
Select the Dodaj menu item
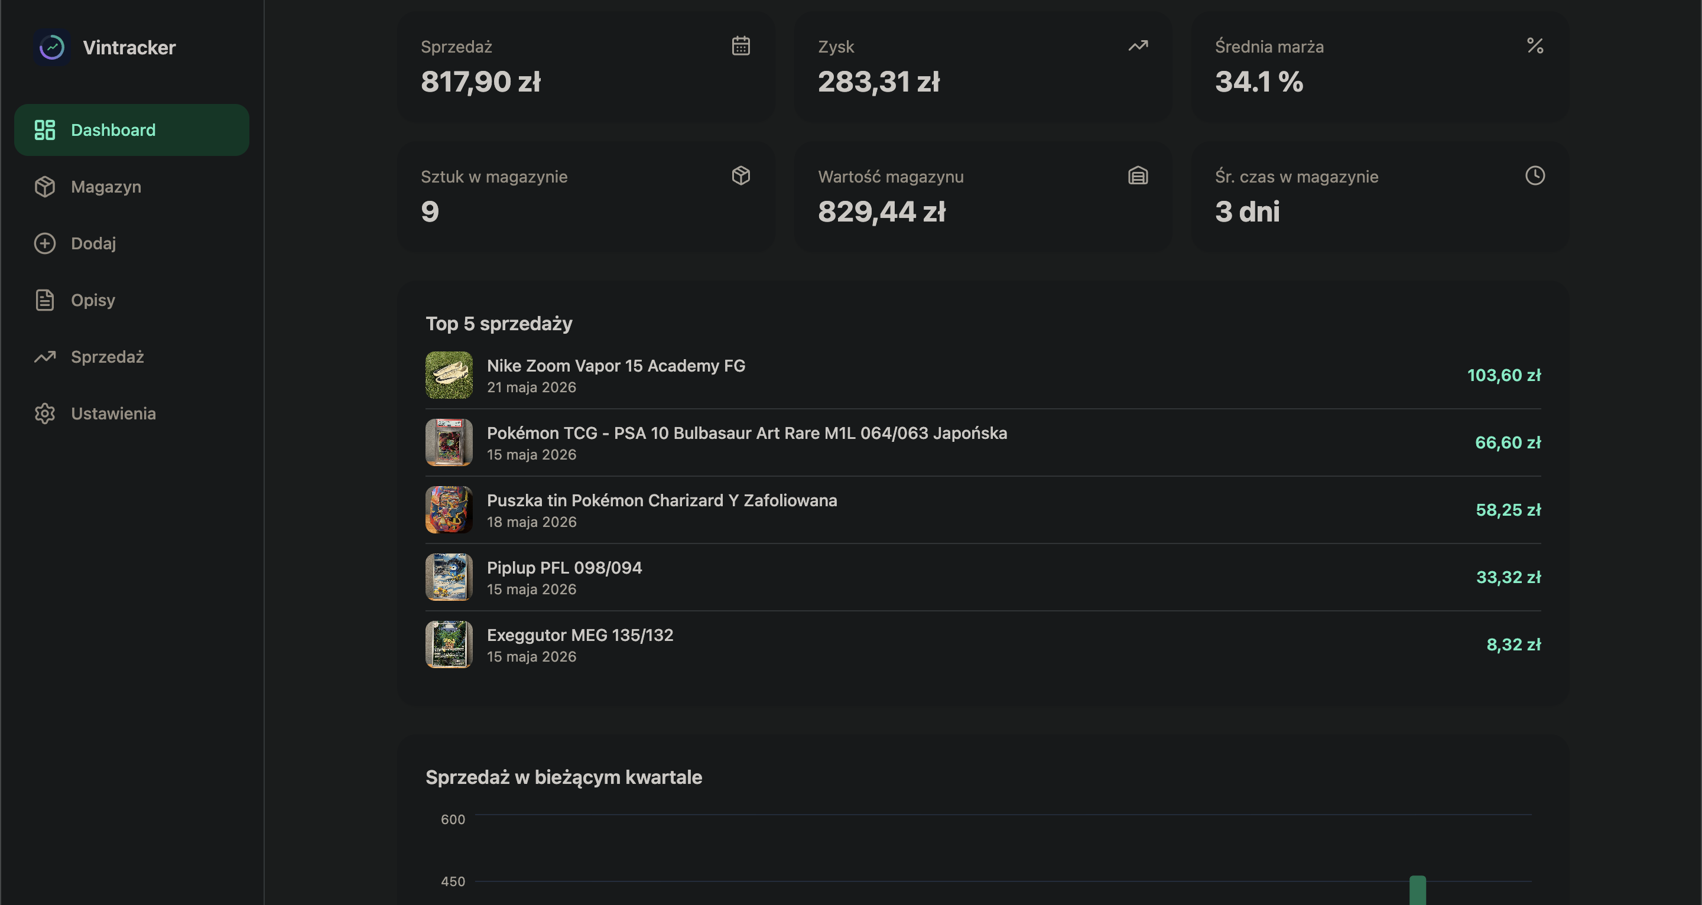point(131,244)
